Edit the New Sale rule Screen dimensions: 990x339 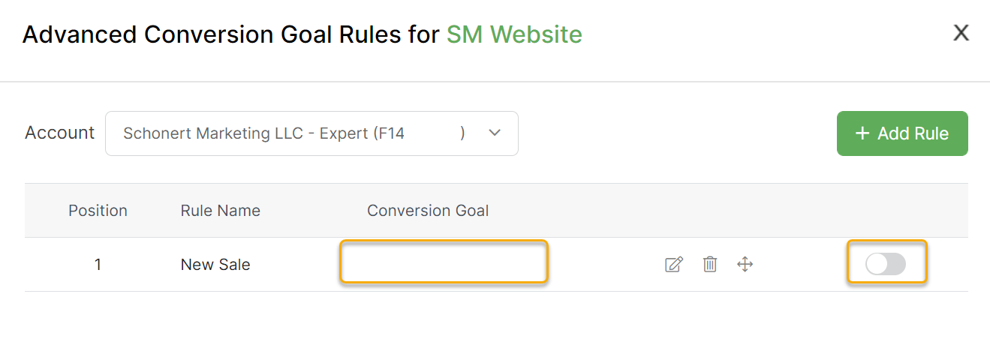pyautogui.click(x=674, y=264)
